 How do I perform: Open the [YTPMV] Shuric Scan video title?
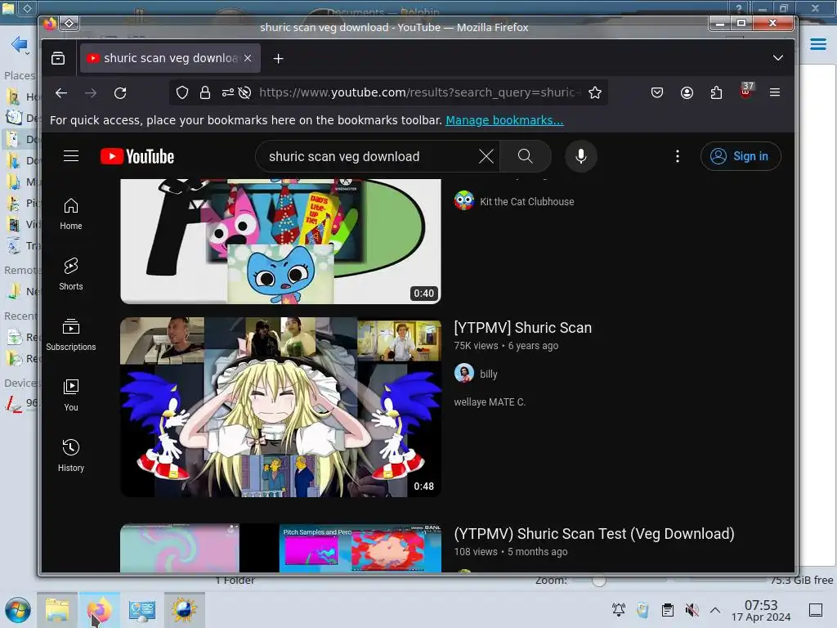click(522, 327)
